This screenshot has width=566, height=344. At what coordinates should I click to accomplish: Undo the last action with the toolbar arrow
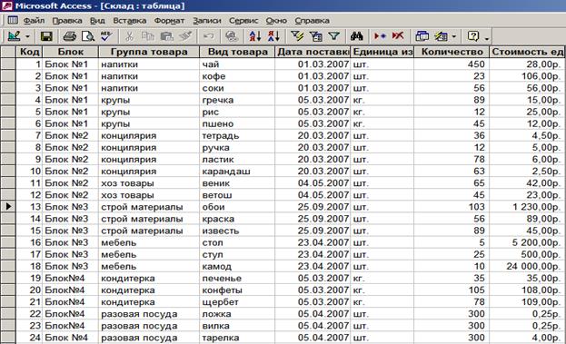tap(209, 36)
